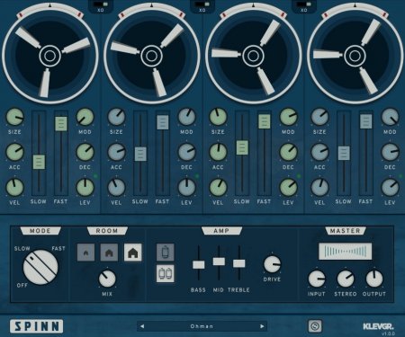Choose the single tube amp icon
The height and width of the screenshot is (337, 405).
point(165,252)
